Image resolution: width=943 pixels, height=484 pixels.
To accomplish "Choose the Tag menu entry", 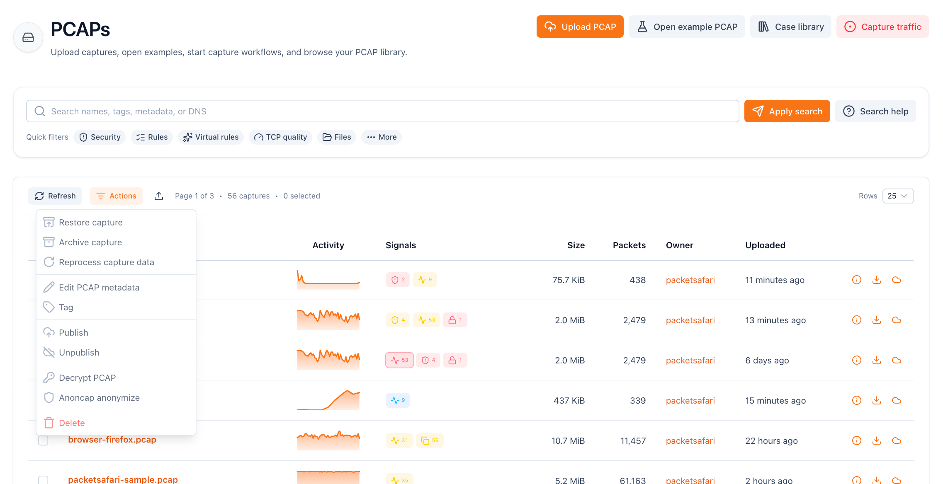I will point(116,307).
